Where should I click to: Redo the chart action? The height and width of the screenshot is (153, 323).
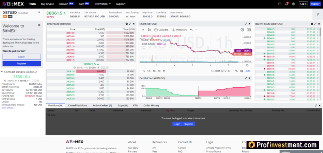pyautogui.click(x=196, y=30)
